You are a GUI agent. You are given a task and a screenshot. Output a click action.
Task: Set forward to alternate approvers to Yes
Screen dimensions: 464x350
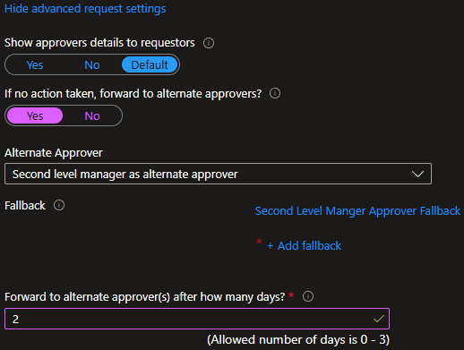pos(35,115)
